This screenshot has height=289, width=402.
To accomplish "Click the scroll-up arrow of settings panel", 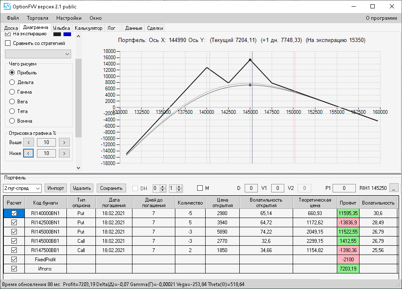I will coord(79,37).
